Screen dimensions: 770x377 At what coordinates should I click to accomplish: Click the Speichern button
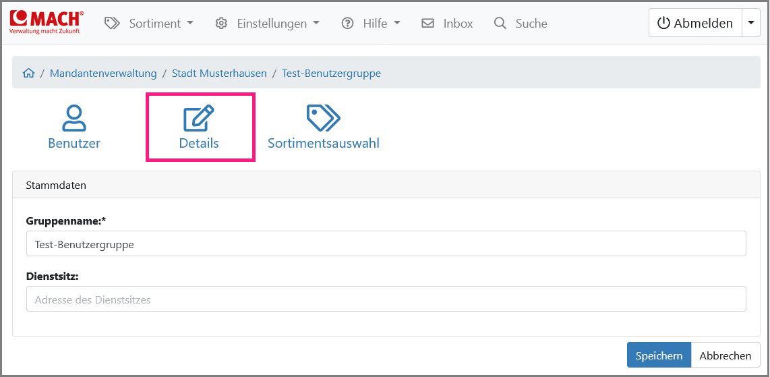click(x=659, y=355)
